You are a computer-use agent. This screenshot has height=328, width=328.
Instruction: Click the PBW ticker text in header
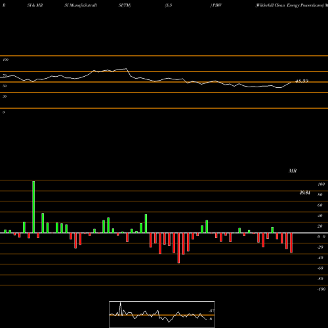[217, 5]
